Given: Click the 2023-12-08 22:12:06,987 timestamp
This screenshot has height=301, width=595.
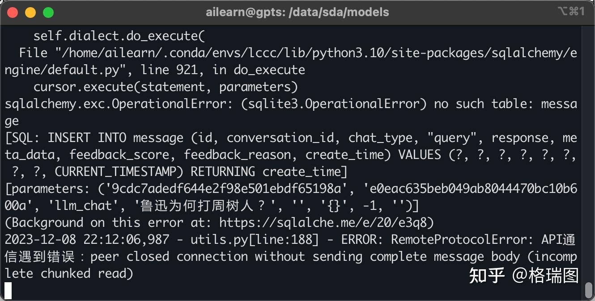Looking at the screenshot, I should click(x=87, y=239).
